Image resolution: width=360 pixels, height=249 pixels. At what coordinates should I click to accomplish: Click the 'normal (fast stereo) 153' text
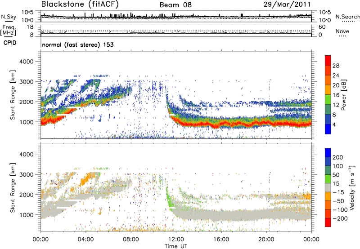click(78, 44)
